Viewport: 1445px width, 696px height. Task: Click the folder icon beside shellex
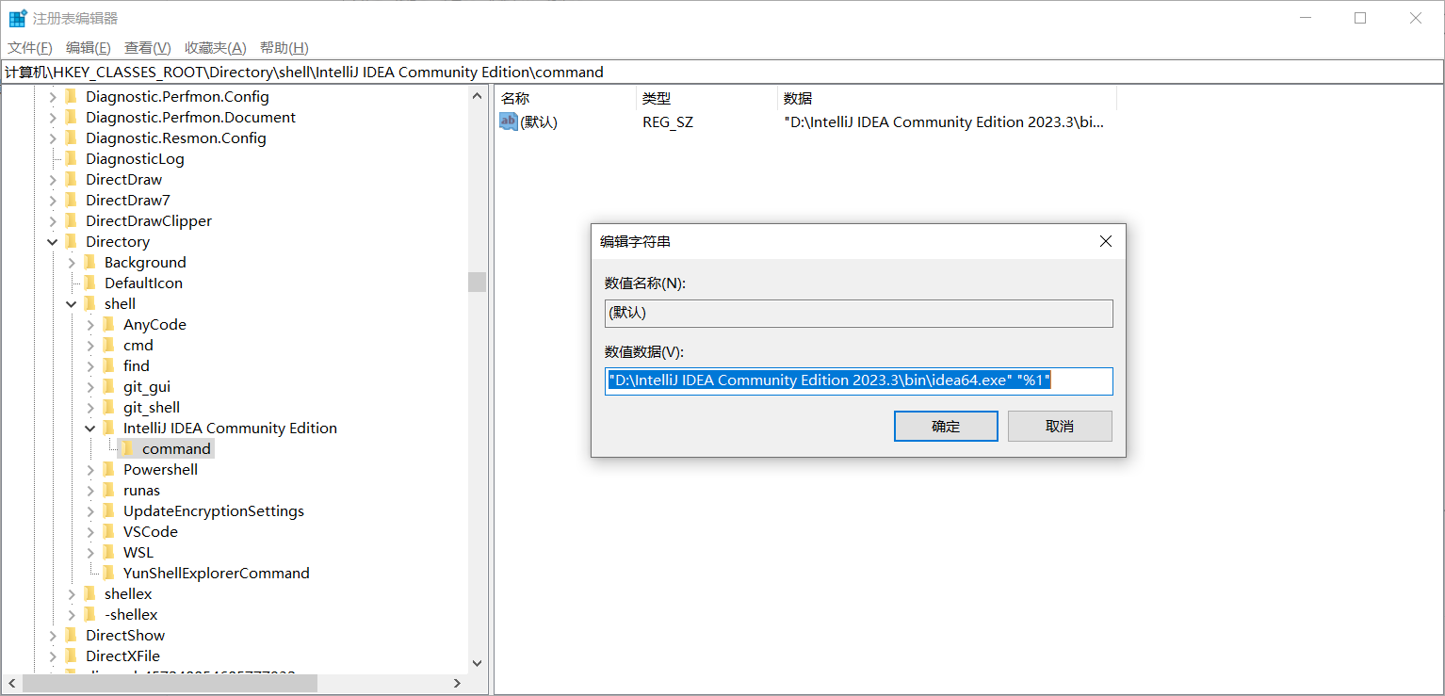(90, 593)
